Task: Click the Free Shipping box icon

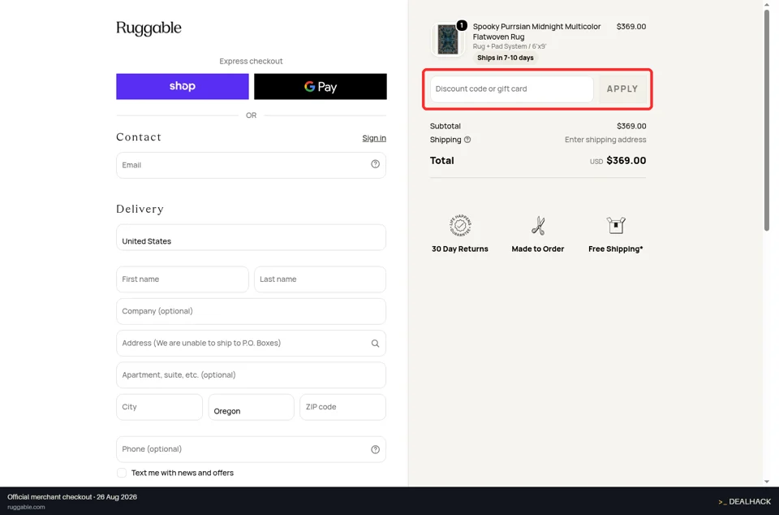Action: [x=616, y=225]
